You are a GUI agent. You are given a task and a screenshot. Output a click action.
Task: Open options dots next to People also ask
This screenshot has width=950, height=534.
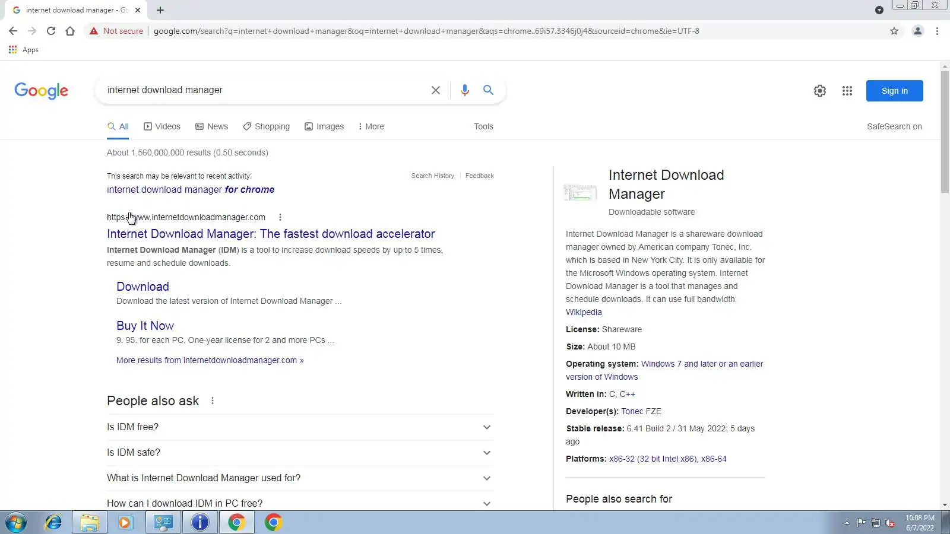213,401
